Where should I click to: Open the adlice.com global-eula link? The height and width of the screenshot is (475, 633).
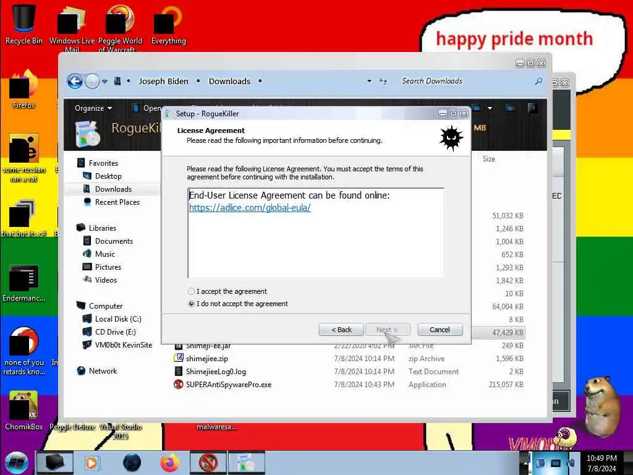click(250, 208)
